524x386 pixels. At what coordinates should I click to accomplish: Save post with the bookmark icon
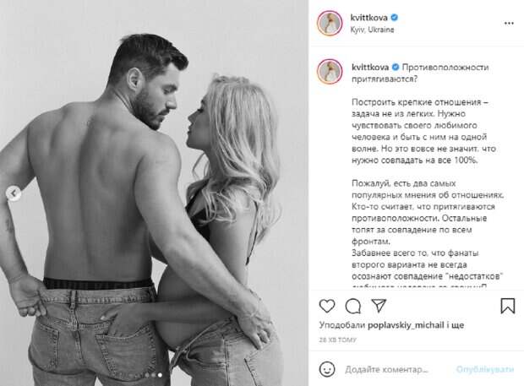(507, 306)
